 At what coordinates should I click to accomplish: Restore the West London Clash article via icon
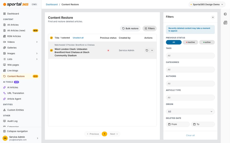point(147,50)
